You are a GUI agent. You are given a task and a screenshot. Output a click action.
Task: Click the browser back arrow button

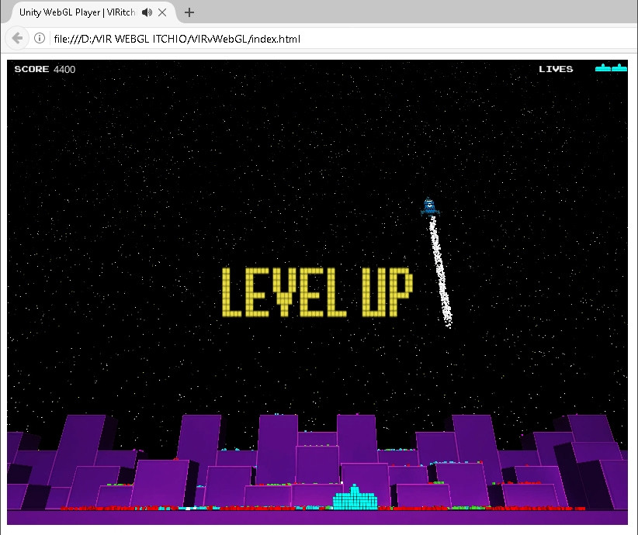17,39
